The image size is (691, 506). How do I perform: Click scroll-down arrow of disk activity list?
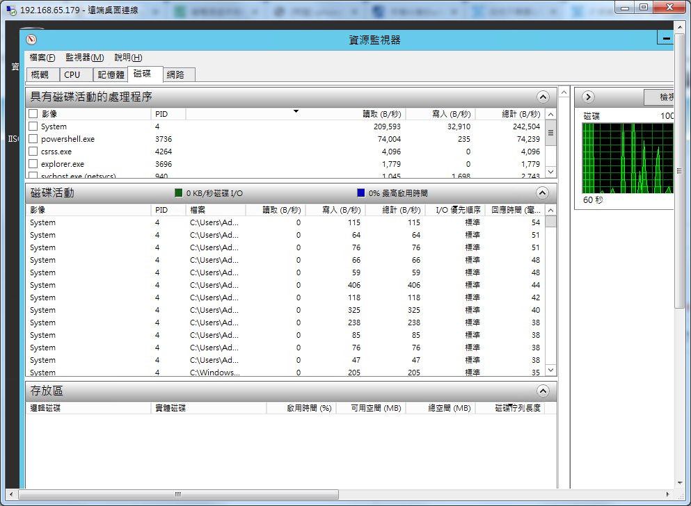550,370
